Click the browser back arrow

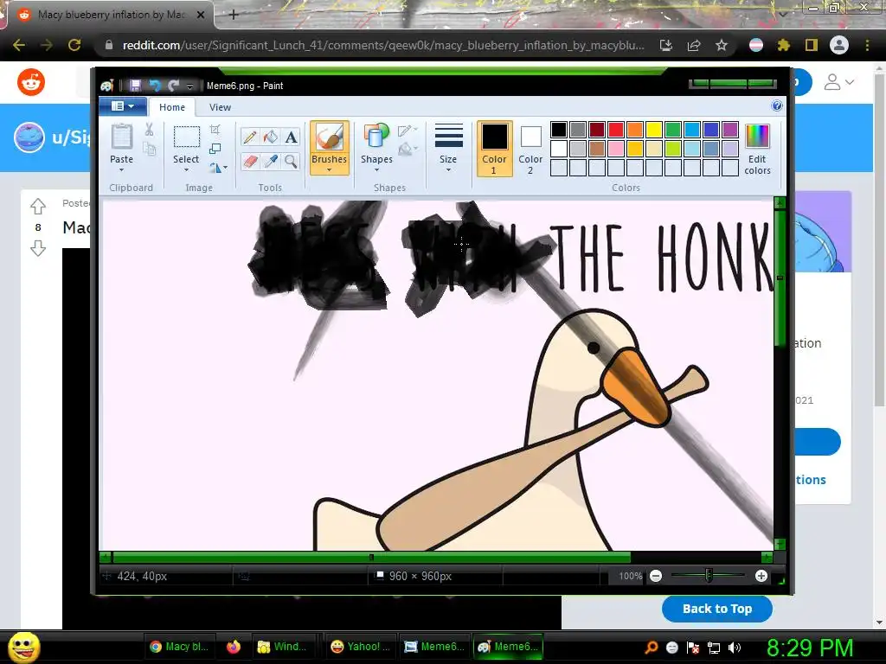19,45
